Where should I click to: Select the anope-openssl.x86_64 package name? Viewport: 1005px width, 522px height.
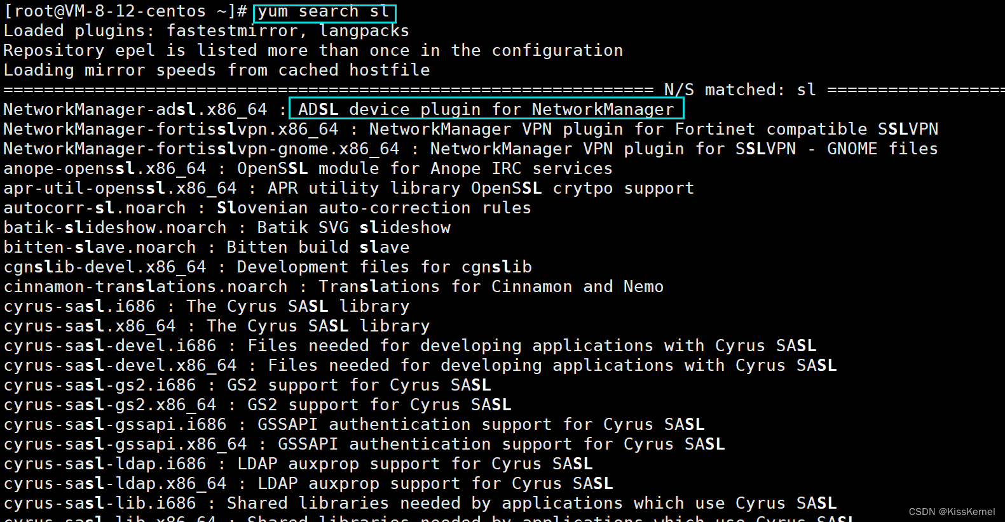[x=105, y=169]
